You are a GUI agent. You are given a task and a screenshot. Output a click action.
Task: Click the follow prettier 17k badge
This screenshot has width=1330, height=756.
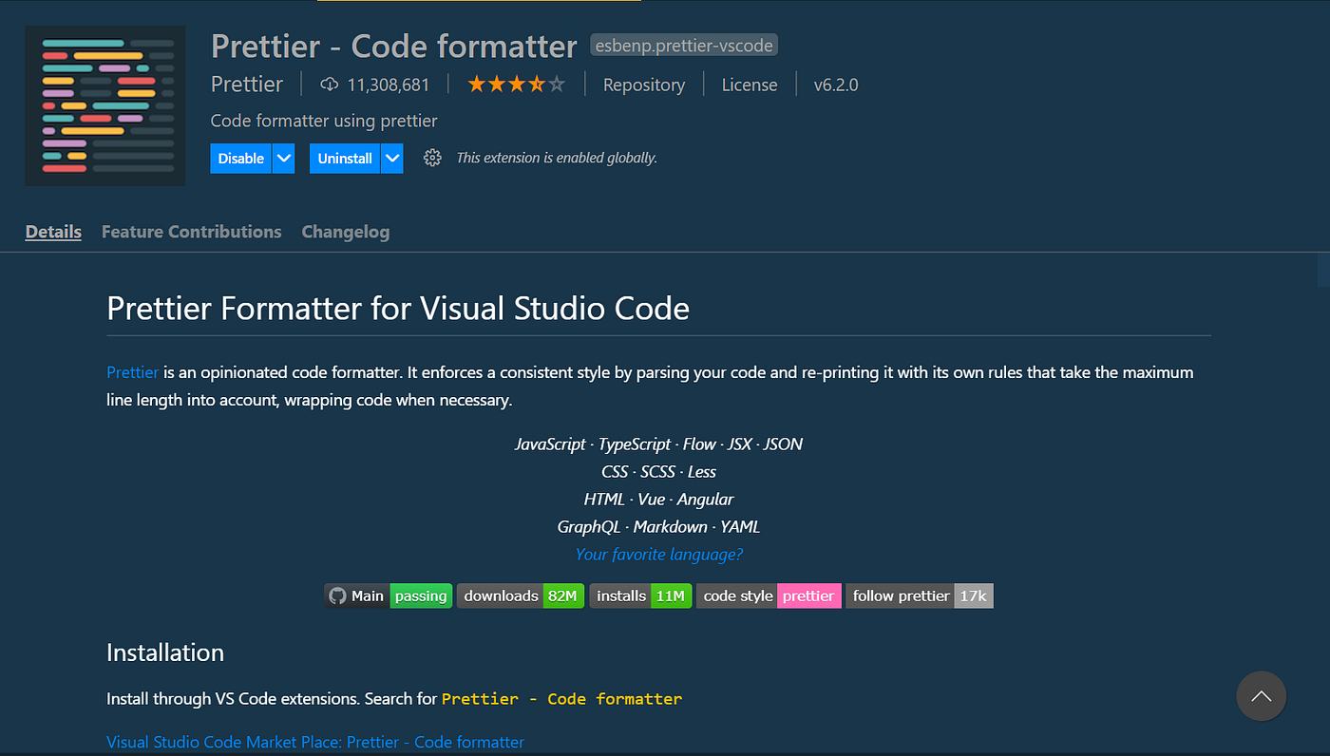[x=920, y=595]
